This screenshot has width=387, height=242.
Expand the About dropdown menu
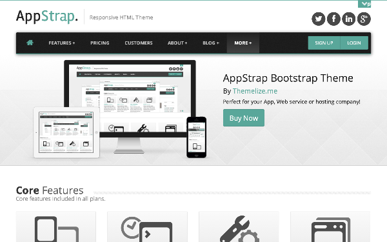pyautogui.click(x=177, y=43)
